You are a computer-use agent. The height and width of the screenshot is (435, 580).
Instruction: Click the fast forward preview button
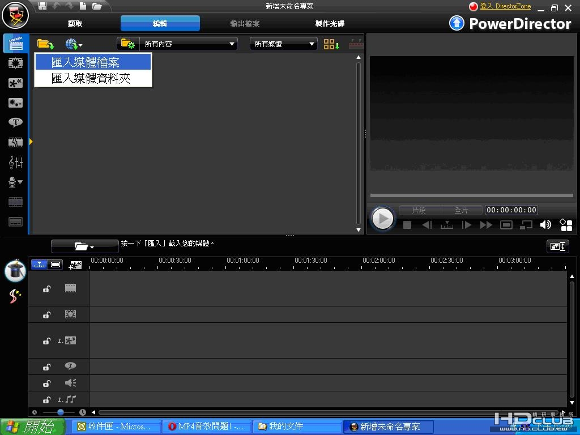[x=486, y=225]
